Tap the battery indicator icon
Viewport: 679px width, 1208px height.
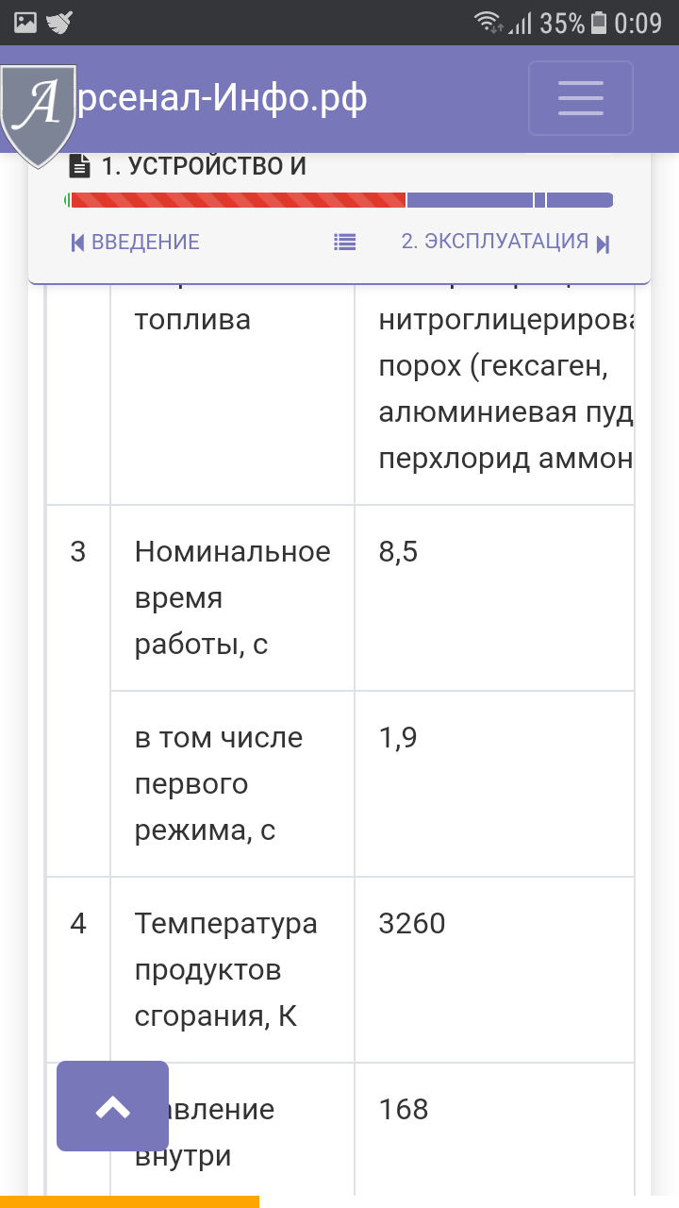(x=598, y=23)
